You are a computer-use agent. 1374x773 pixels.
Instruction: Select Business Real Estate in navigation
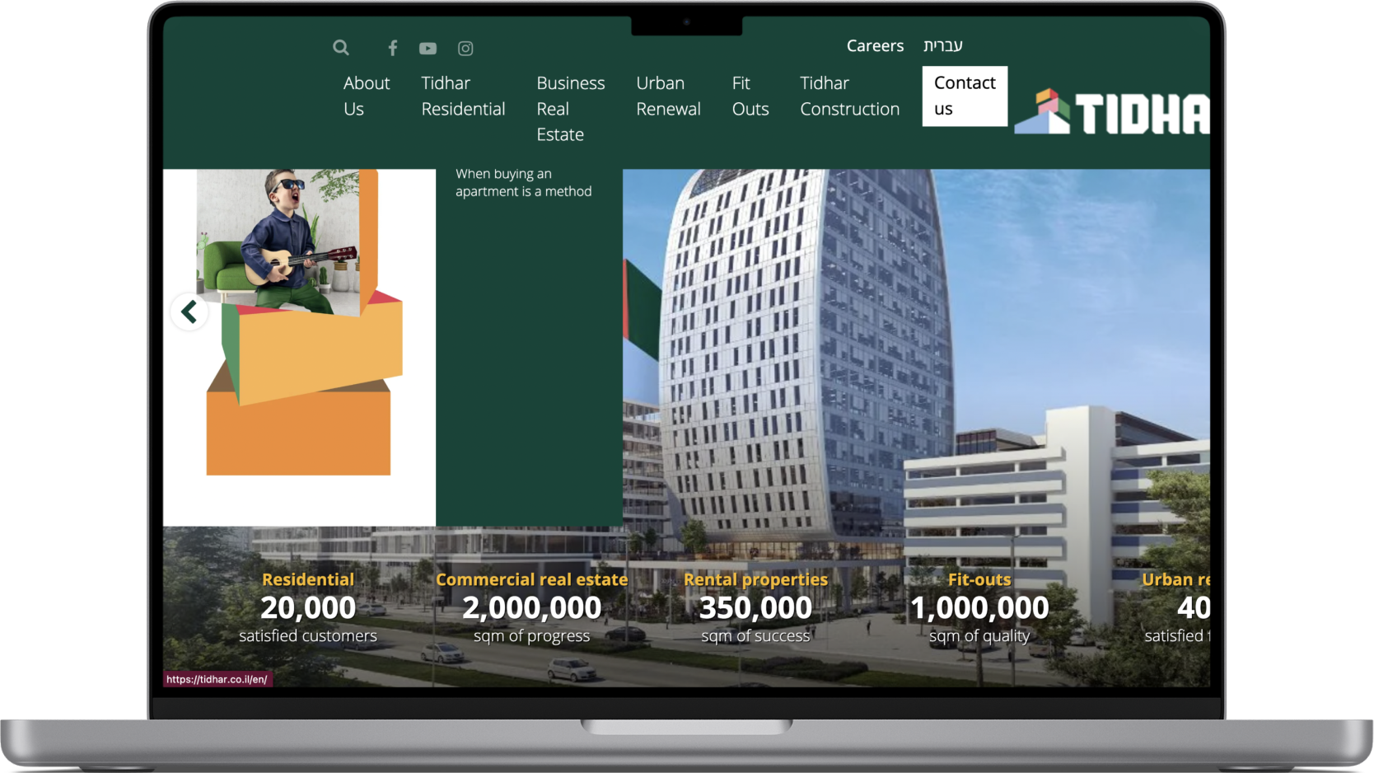[x=571, y=109]
